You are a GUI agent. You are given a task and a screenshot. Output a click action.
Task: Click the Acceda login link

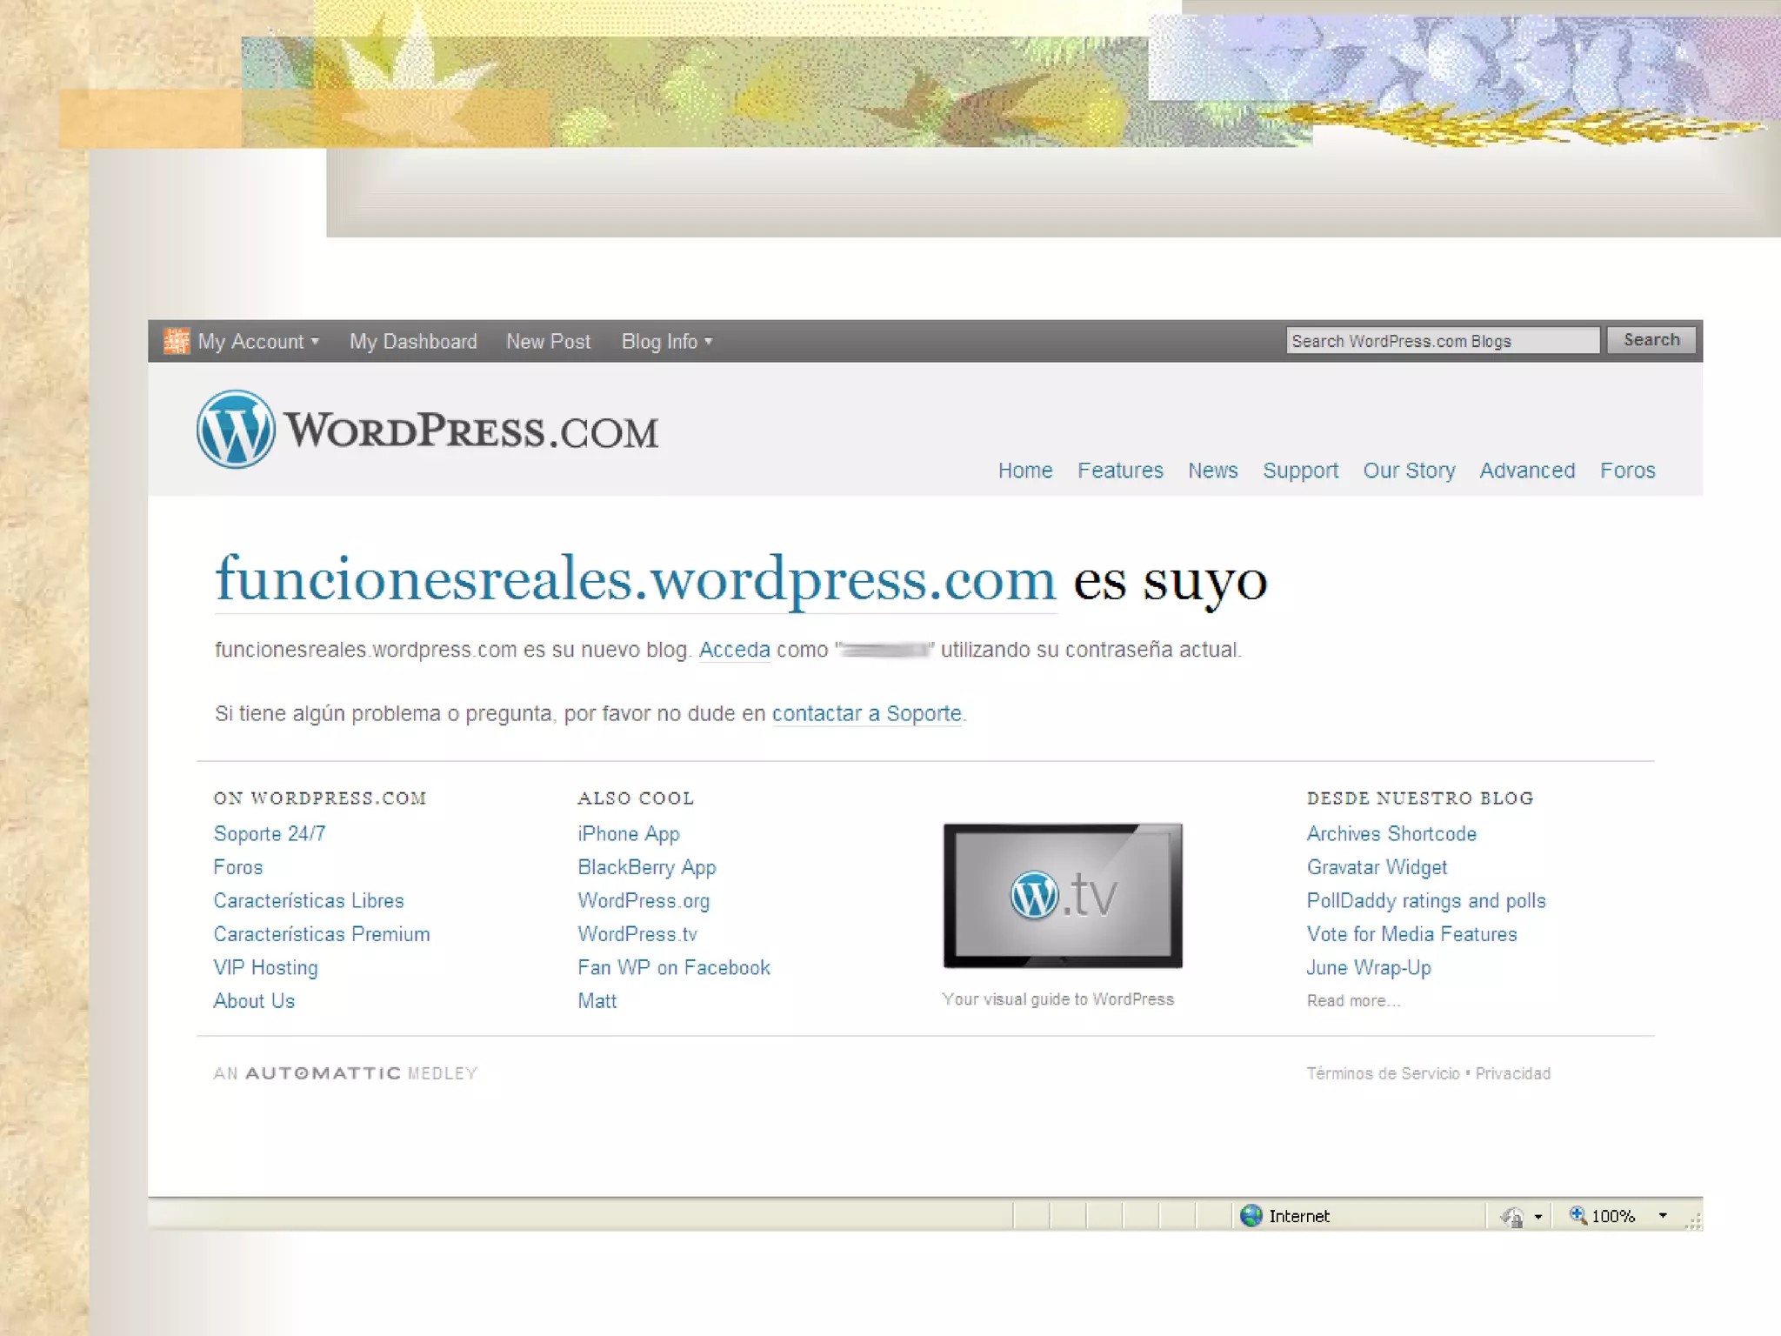pos(734,650)
